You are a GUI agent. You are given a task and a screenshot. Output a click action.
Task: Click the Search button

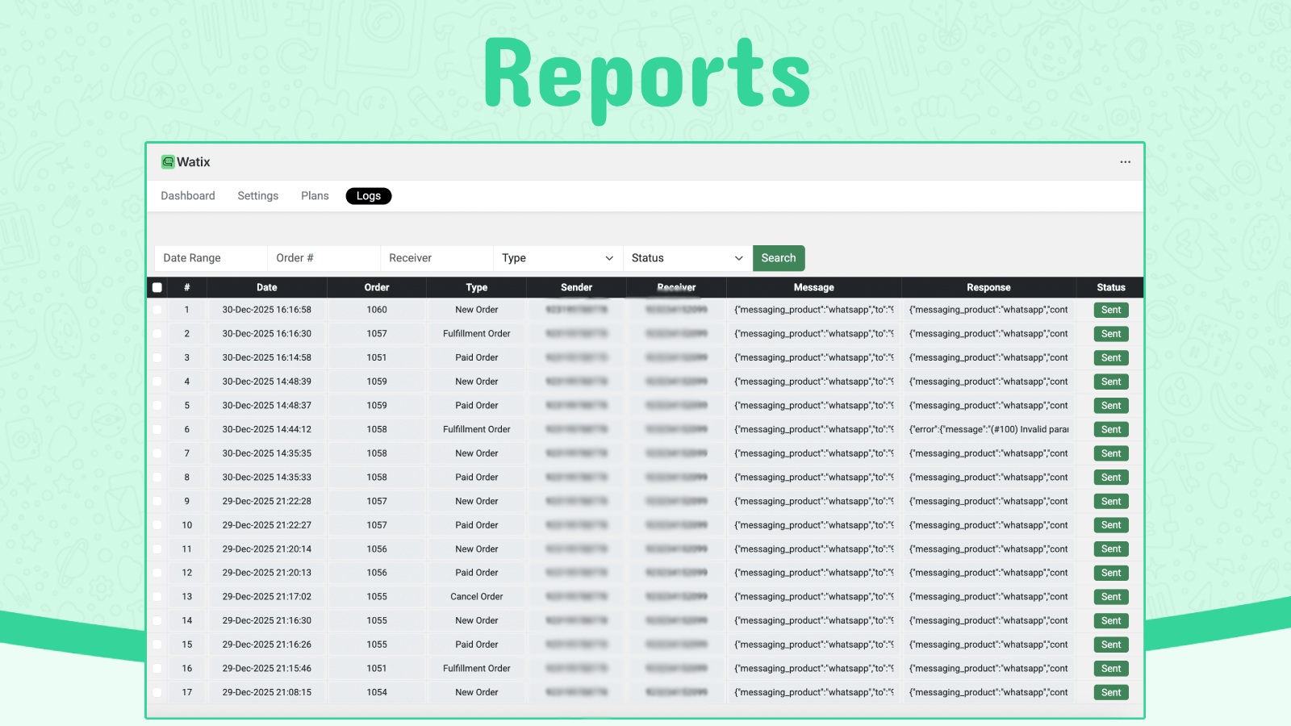pyautogui.click(x=778, y=258)
